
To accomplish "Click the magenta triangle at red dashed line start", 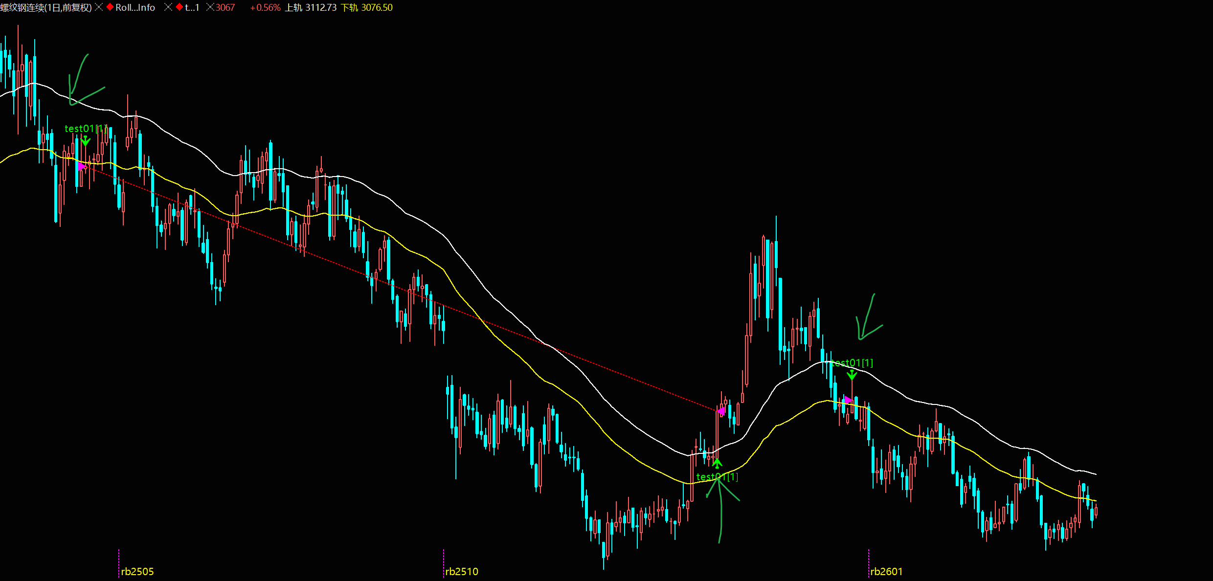I will 81,166.
